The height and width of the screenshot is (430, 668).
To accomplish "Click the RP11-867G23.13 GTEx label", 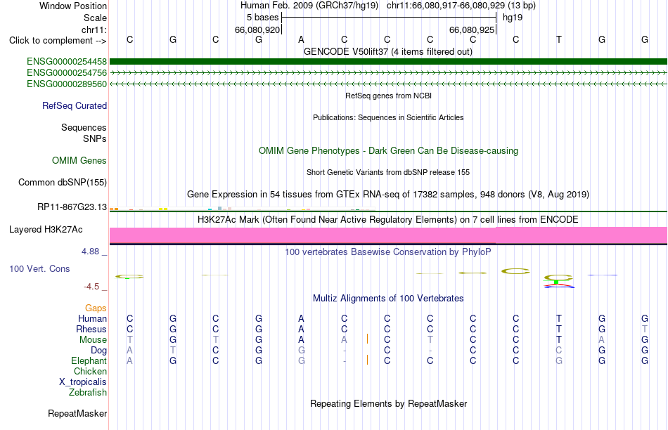I will [x=72, y=207].
